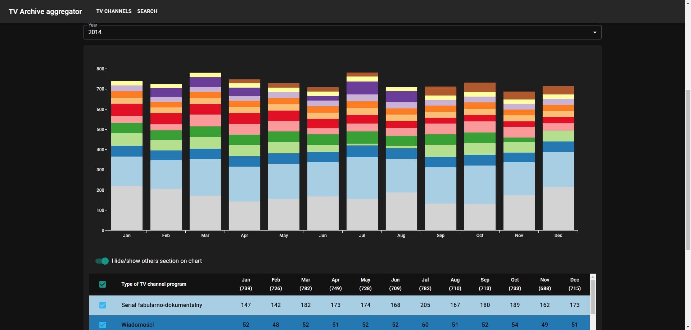This screenshot has width=691, height=330.
Task: Open the SEARCH page
Action: pyautogui.click(x=147, y=11)
